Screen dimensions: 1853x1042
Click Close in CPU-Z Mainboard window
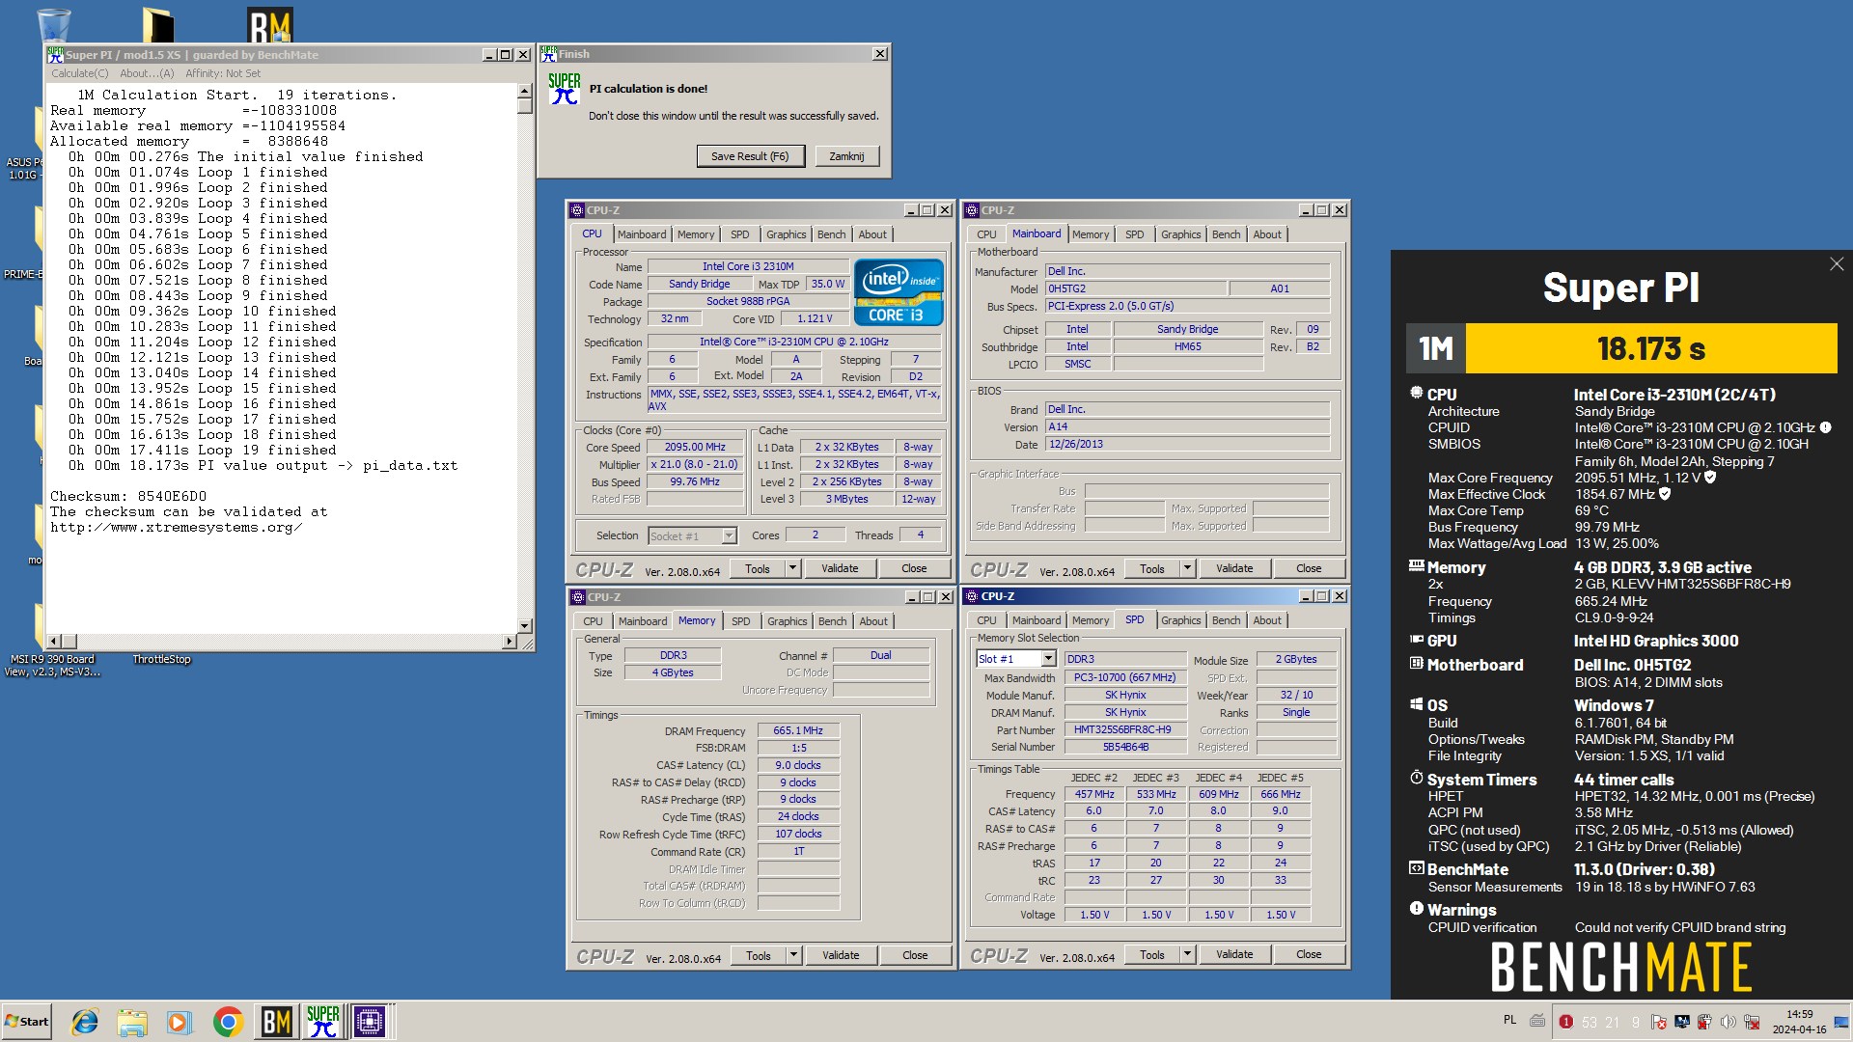click(1309, 568)
